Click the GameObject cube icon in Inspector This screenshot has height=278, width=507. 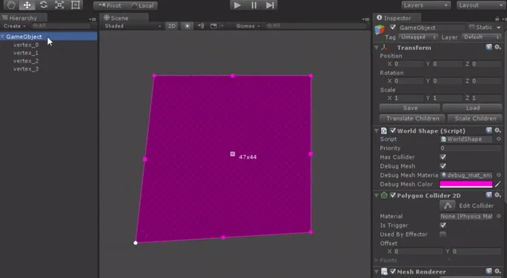[380, 30]
